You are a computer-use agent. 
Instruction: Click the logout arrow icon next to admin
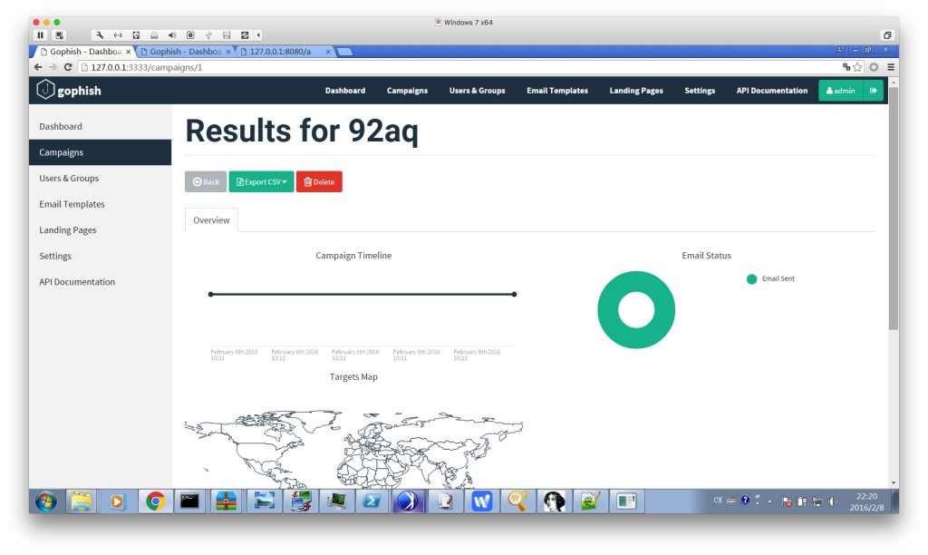874,91
